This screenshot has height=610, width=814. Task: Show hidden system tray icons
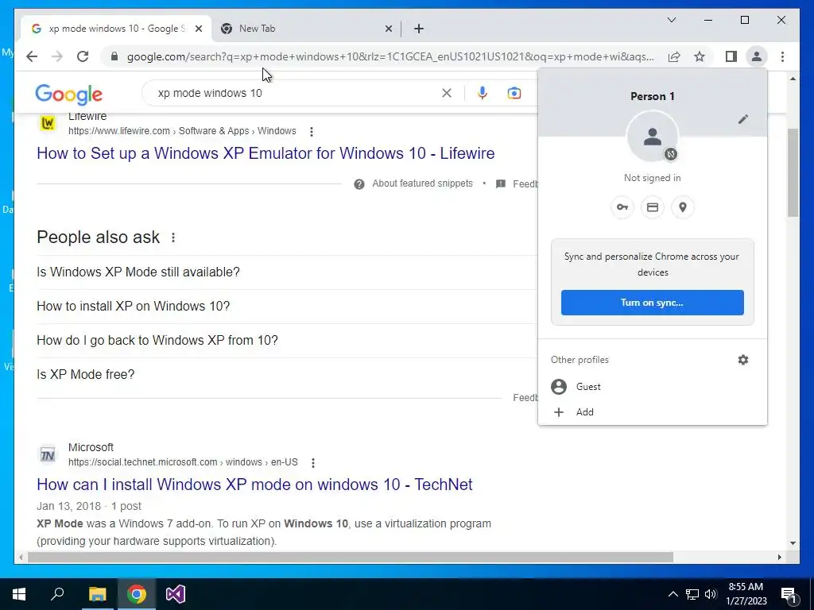(673, 594)
